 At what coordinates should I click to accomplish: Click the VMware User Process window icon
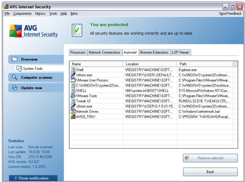pyautogui.click(x=73, y=80)
